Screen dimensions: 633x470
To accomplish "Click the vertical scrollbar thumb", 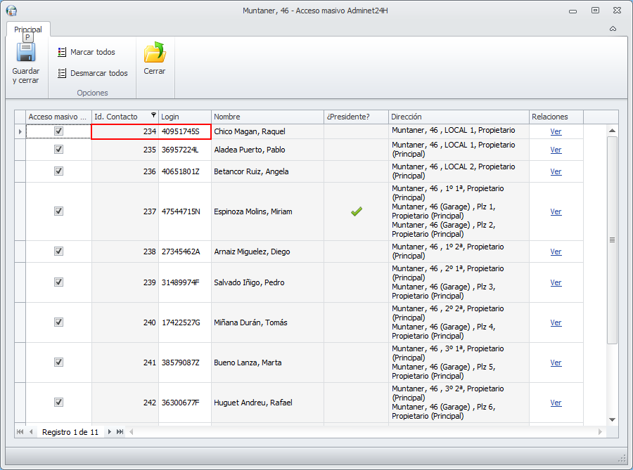I will click(612, 240).
